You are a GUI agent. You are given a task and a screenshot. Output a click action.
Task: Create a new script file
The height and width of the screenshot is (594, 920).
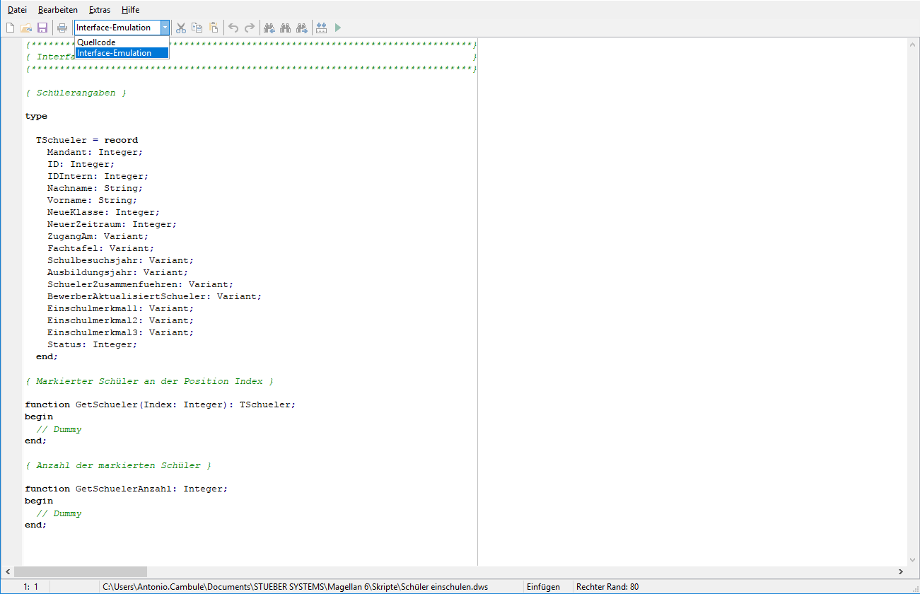10,28
